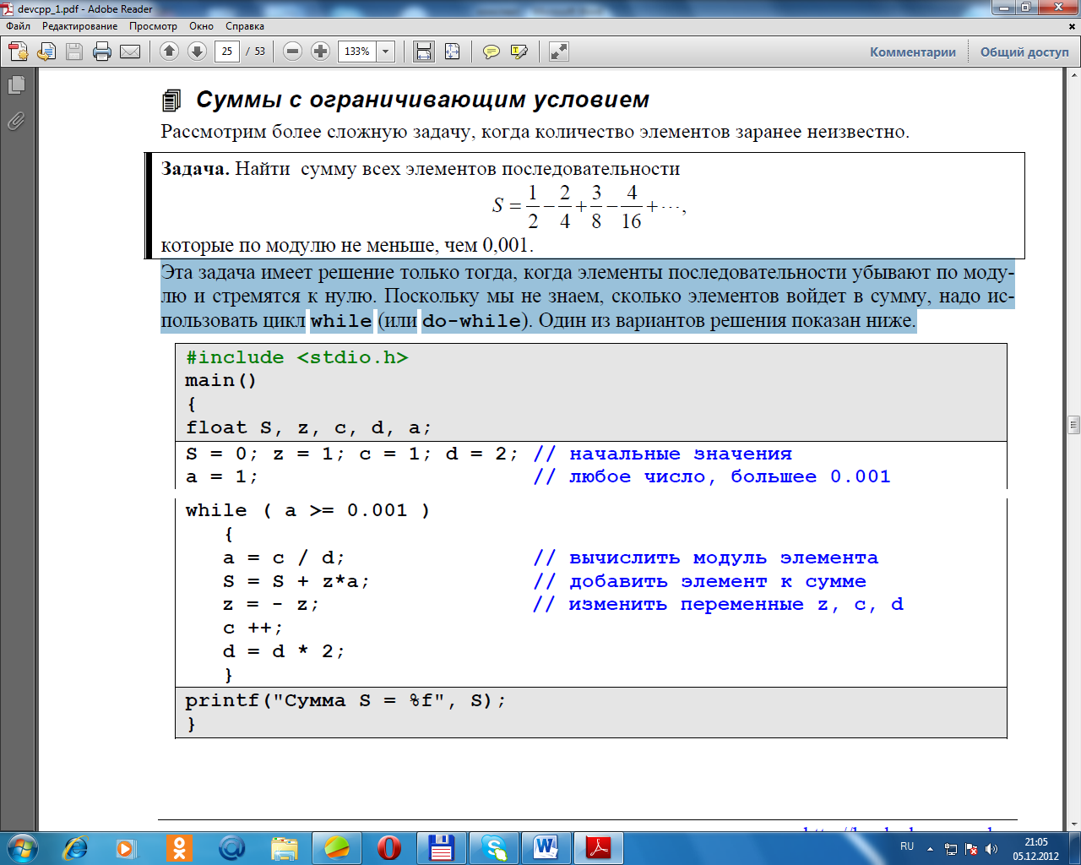Open the volume speaker tray icon
The width and height of the screenshot is (1081, 865).
coord(991,848)
